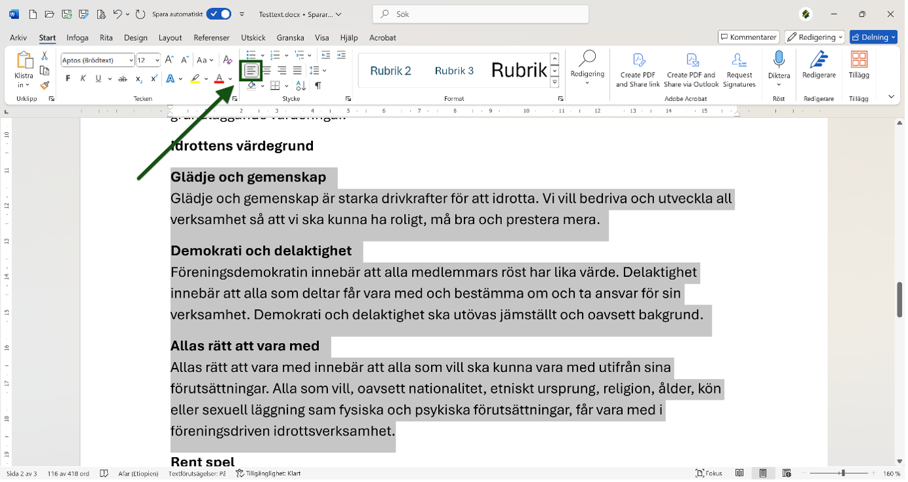Open the Delning share dropdown

pyautogui.click(x=873, y=37)
